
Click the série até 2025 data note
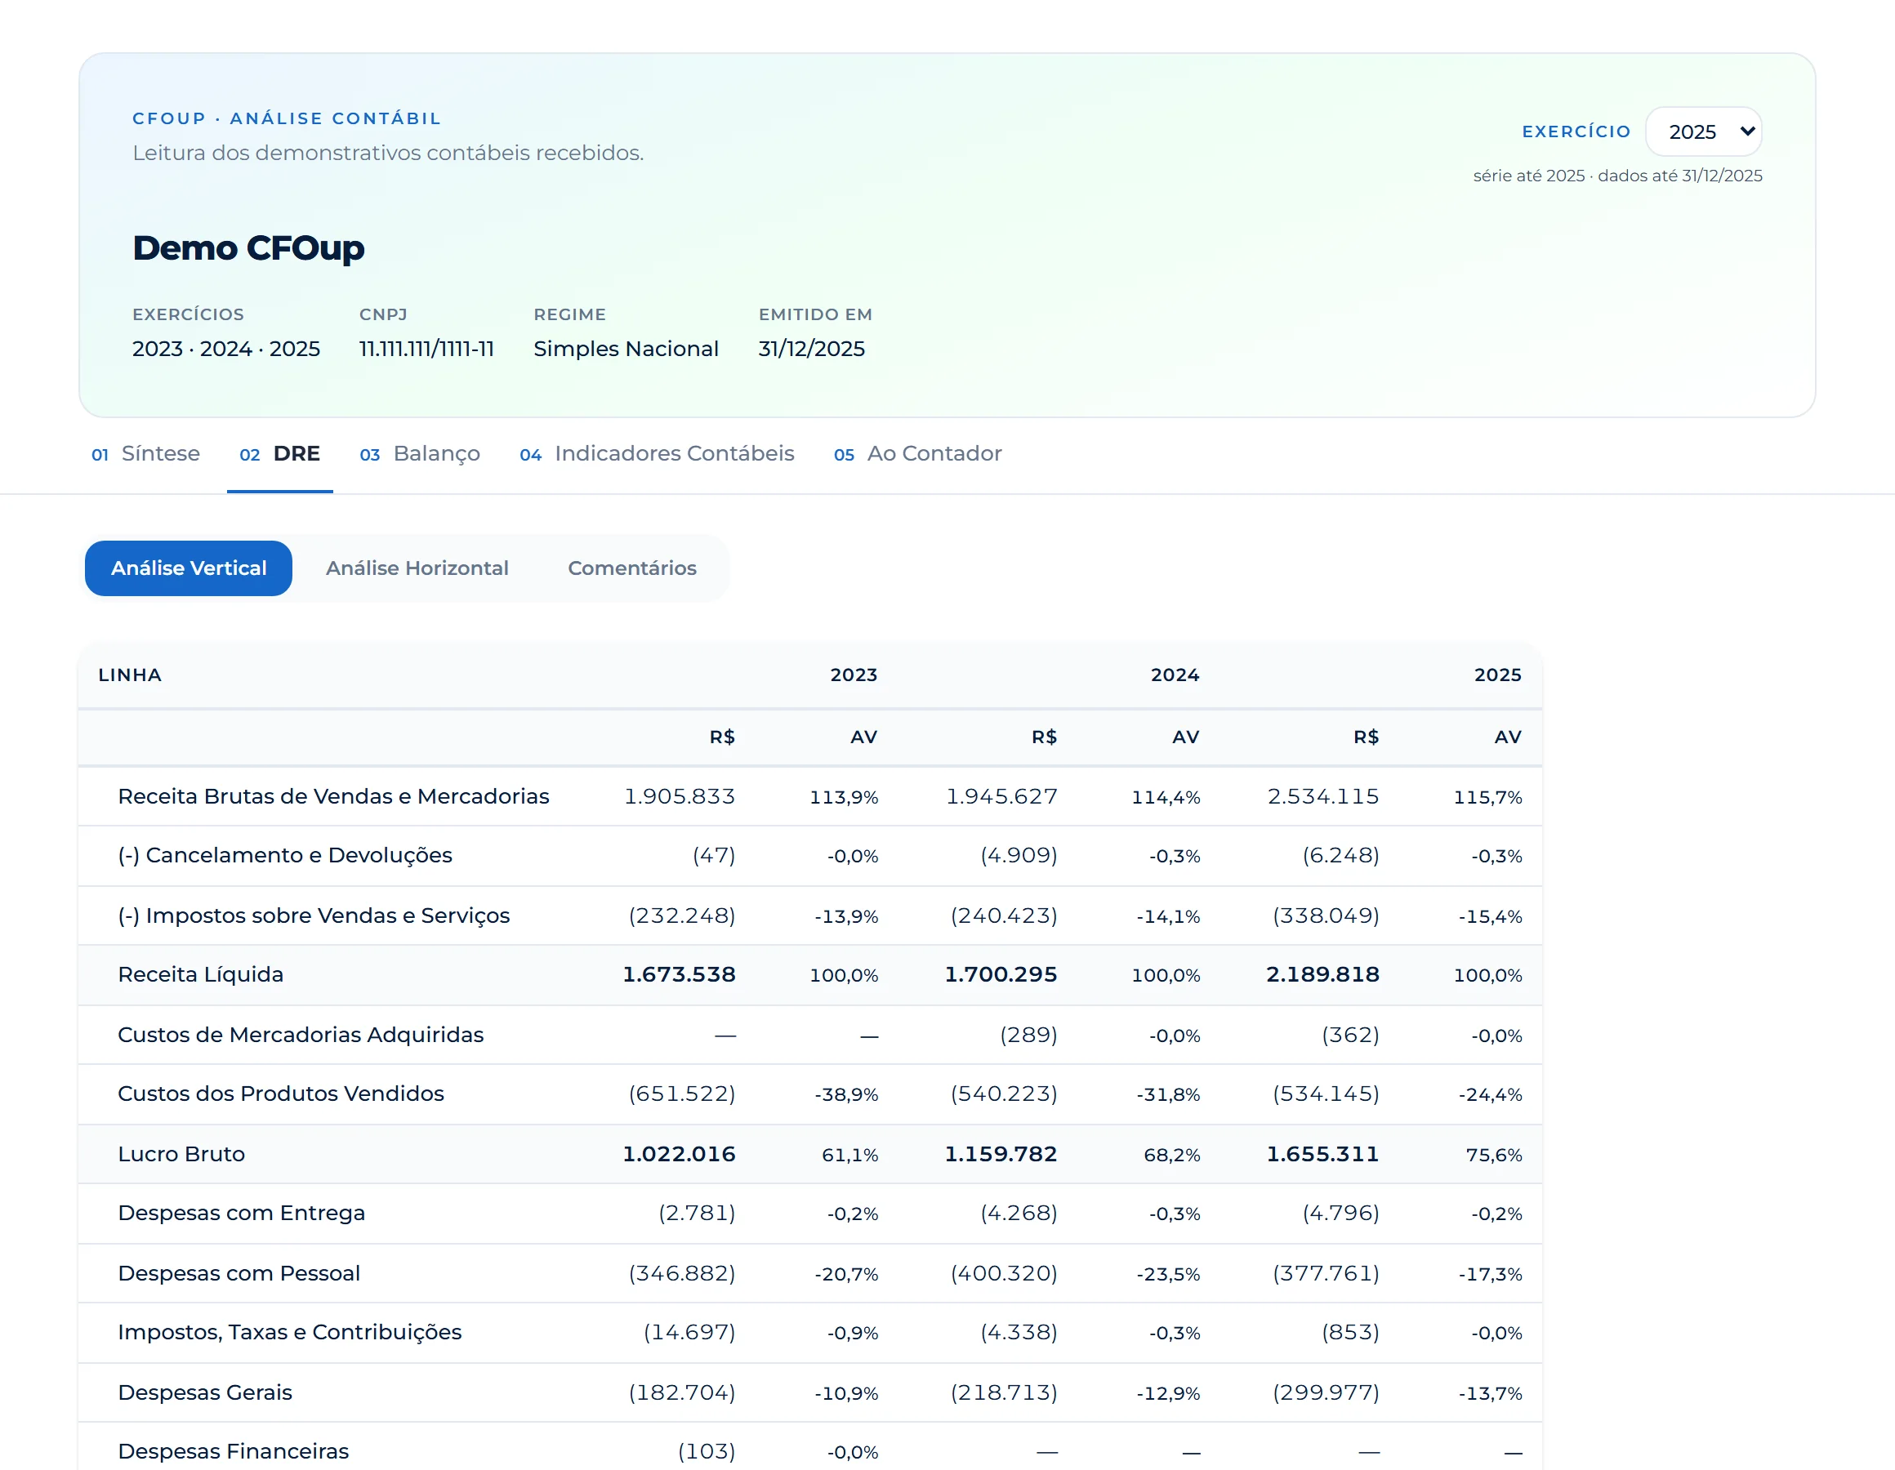point(1617,176)
